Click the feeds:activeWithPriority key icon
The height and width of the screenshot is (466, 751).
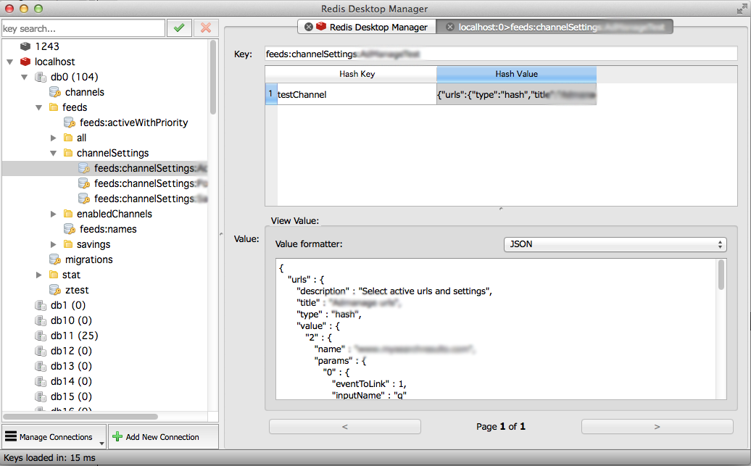[70, 122]
